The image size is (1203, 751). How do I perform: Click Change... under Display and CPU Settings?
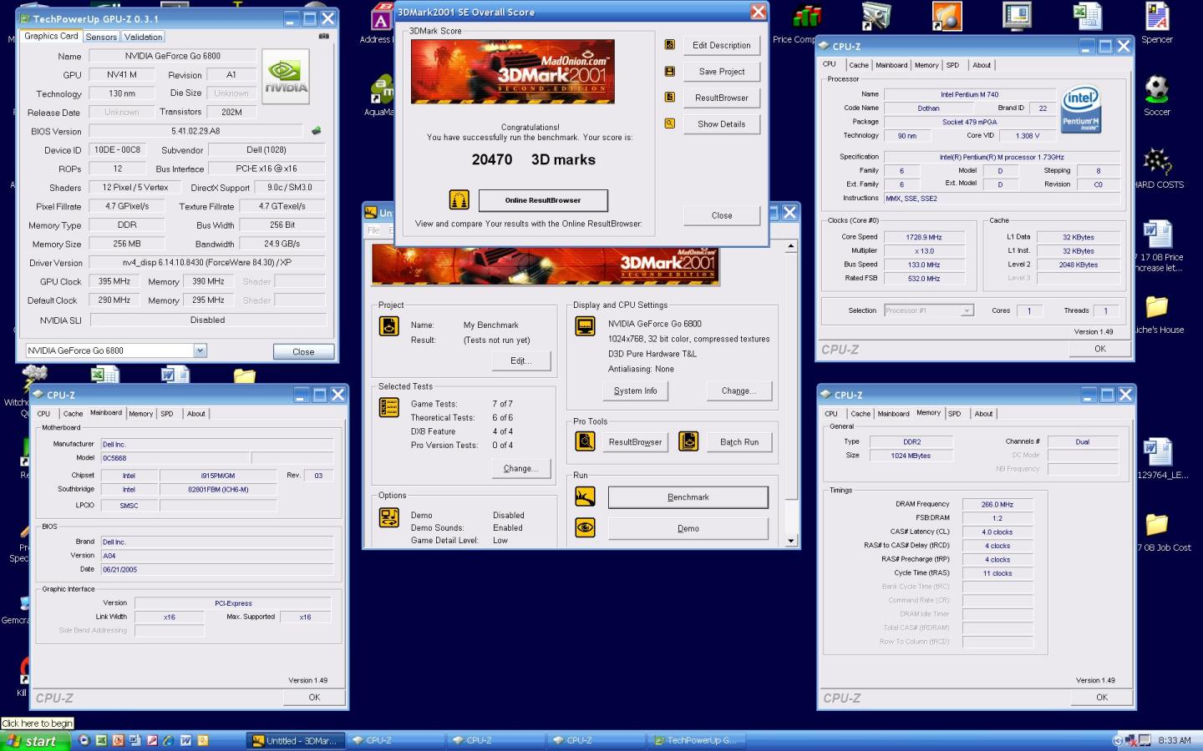tap(739, 391)
